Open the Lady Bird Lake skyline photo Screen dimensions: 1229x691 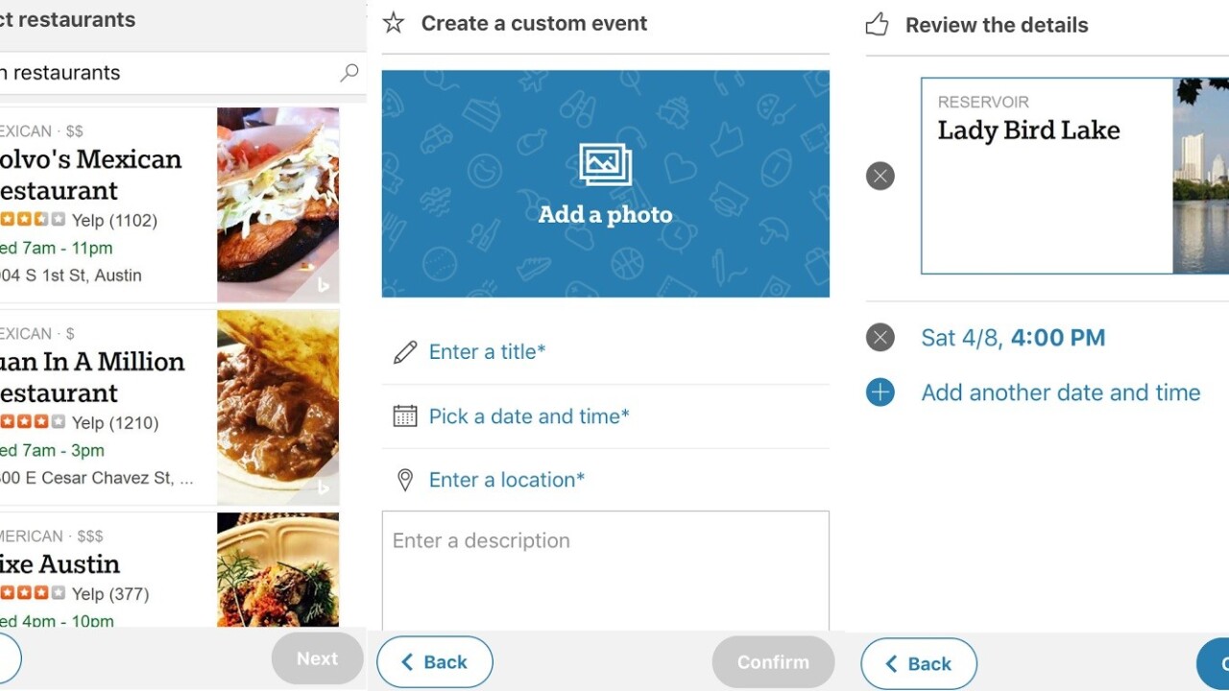click(1200, 176)
